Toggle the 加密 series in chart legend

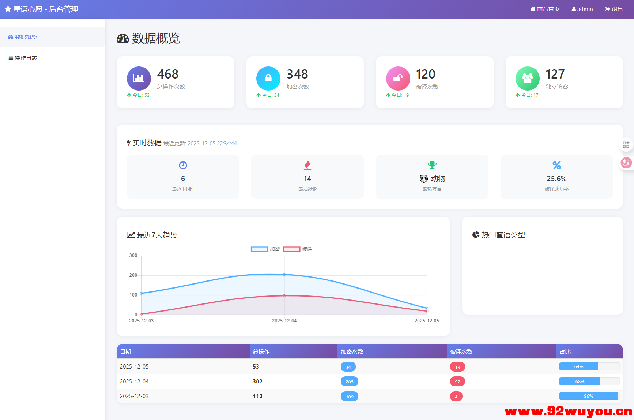click(x=265, y=249)
